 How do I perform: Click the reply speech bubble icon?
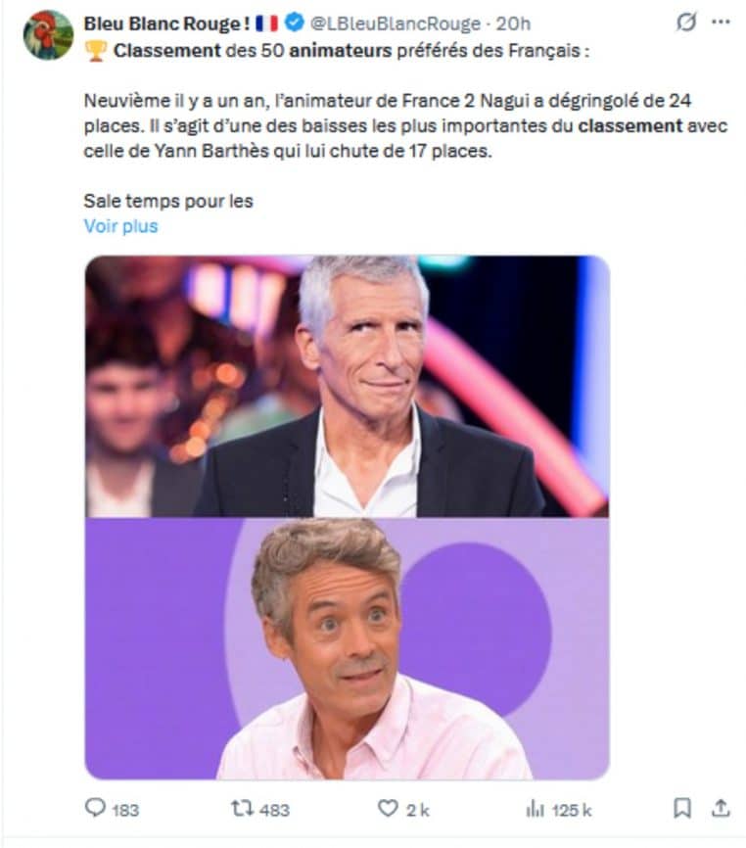tap(95, 808)
